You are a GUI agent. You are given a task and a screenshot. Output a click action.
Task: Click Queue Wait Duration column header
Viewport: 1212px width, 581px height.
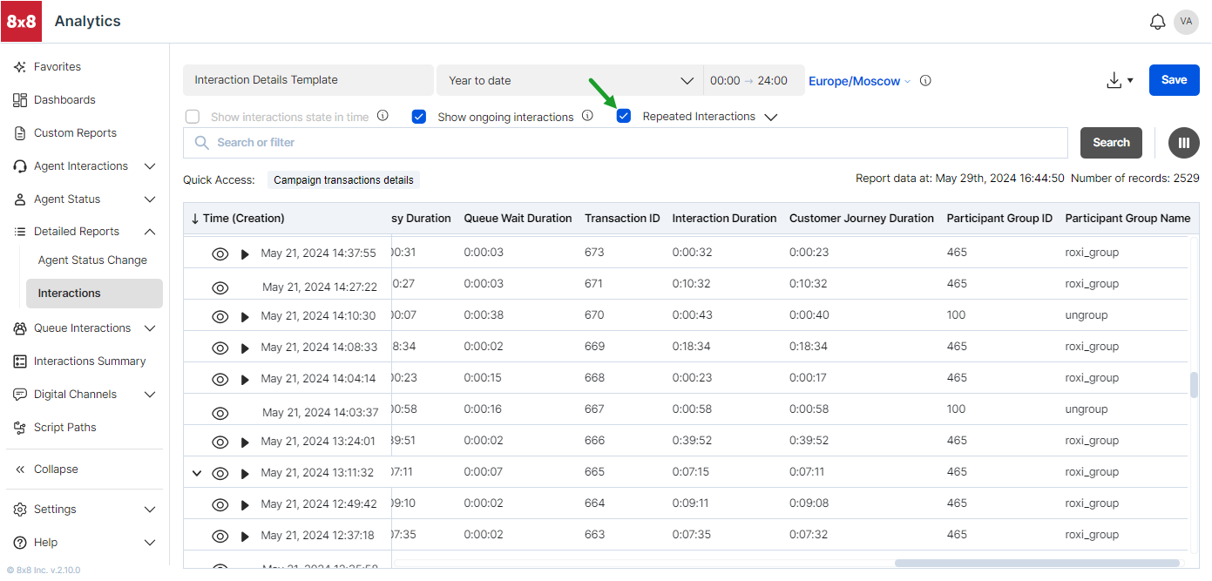pos(518,219)
